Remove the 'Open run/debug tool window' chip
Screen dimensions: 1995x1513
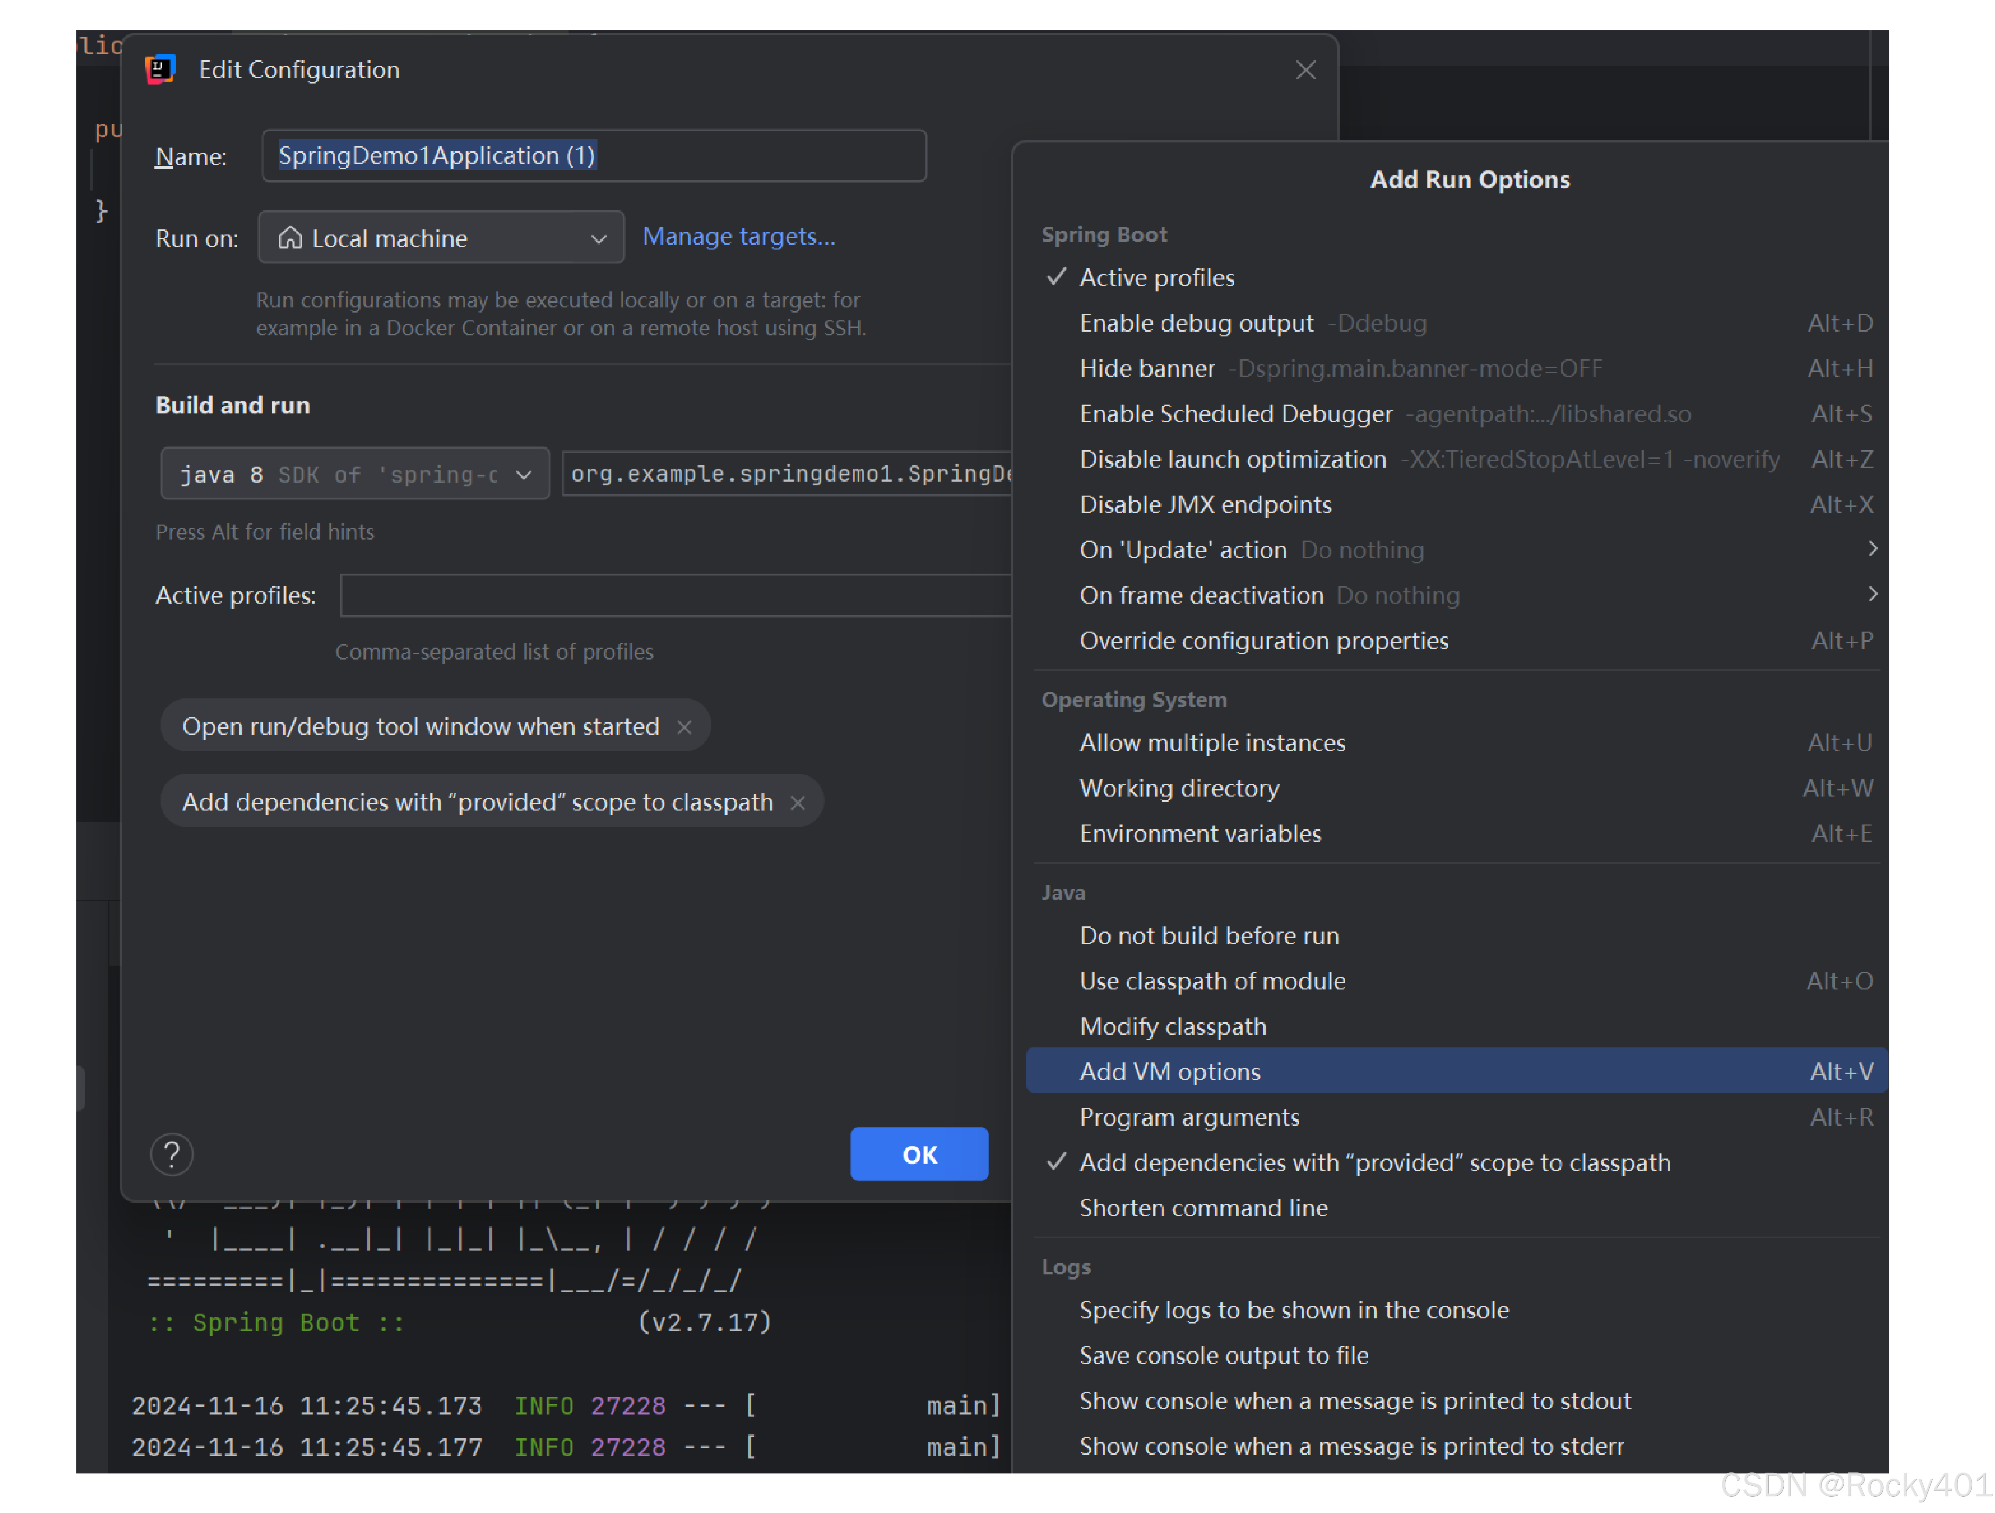[x=684, y=727]
